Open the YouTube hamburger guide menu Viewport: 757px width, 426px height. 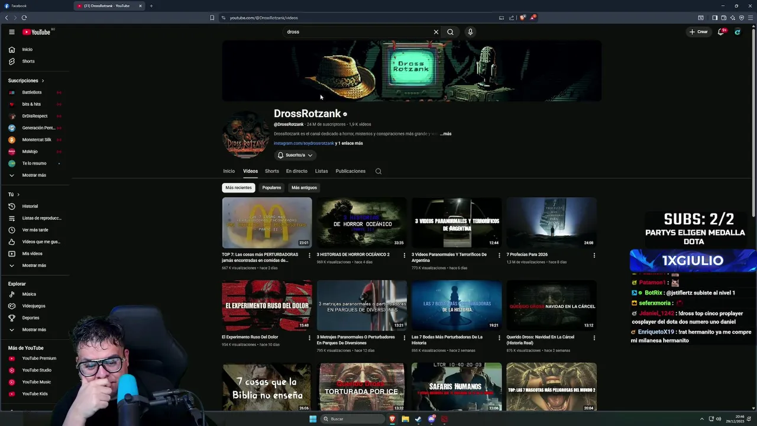tap(11, 32)
